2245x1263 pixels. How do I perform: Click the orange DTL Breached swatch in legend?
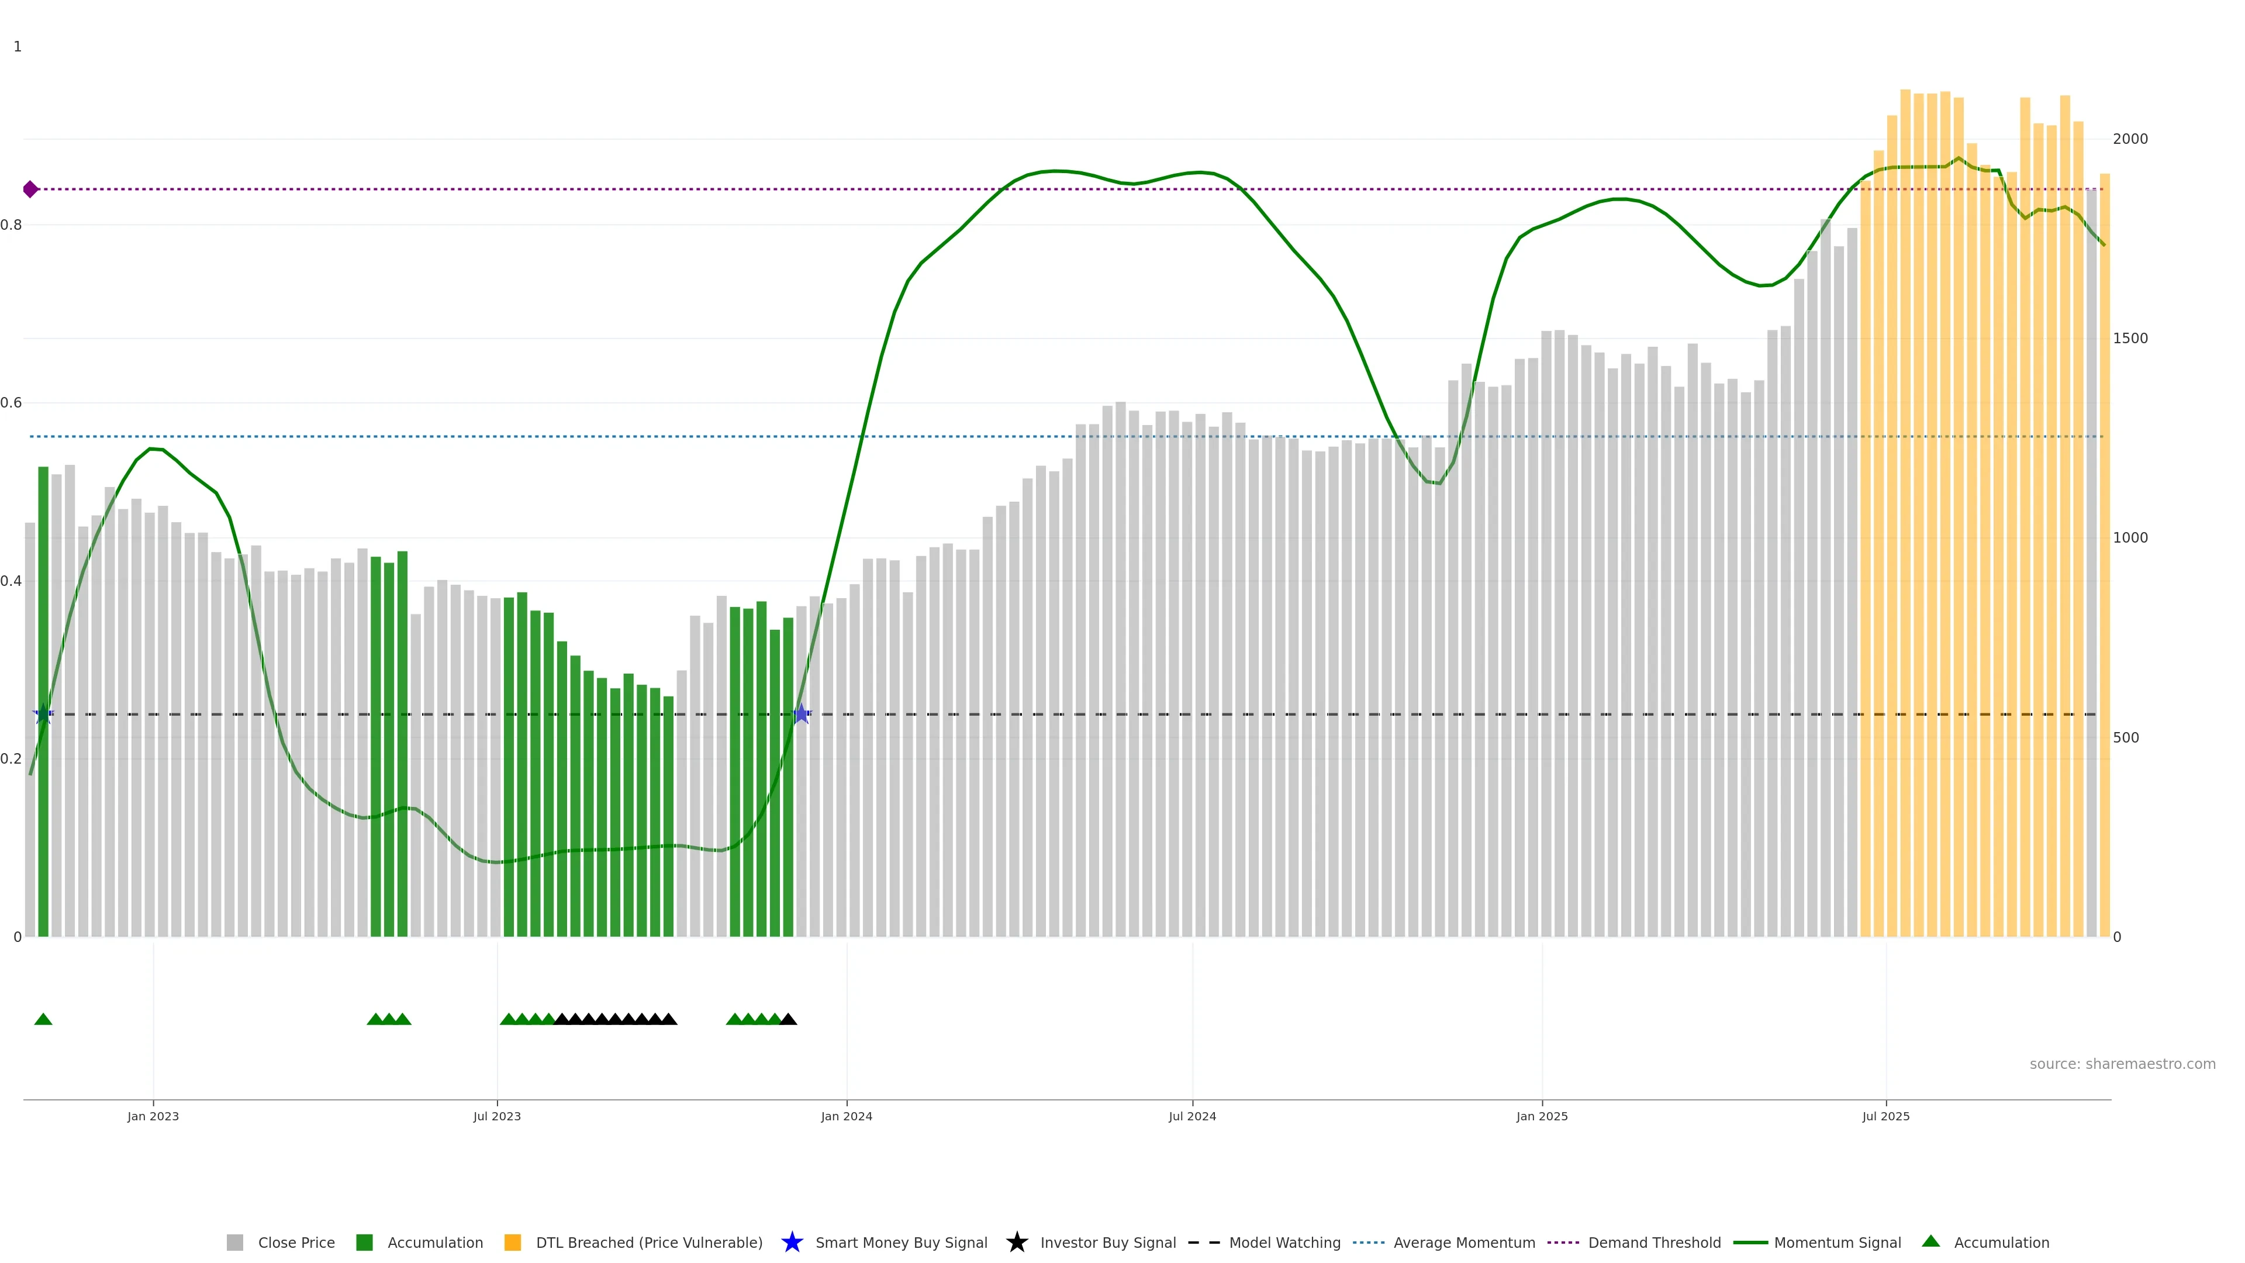[513, 1242]
